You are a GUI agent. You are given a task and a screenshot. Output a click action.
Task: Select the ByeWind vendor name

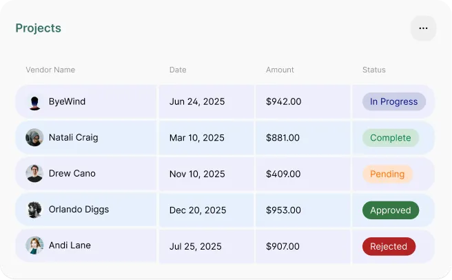point(67,102)
